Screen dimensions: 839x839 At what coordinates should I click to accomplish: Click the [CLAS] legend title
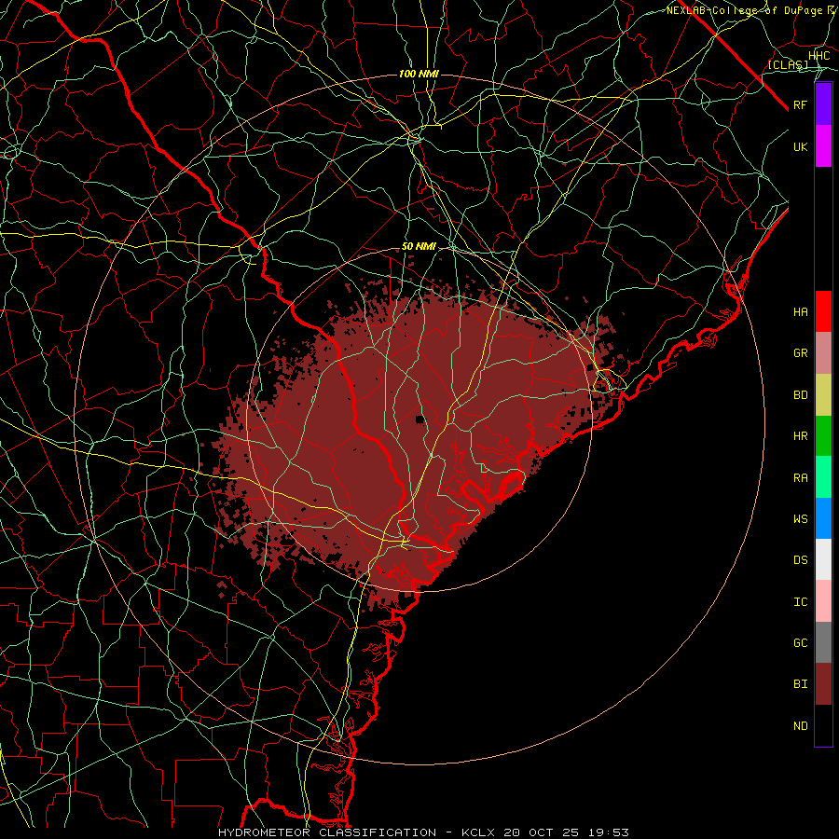point(788,64)
